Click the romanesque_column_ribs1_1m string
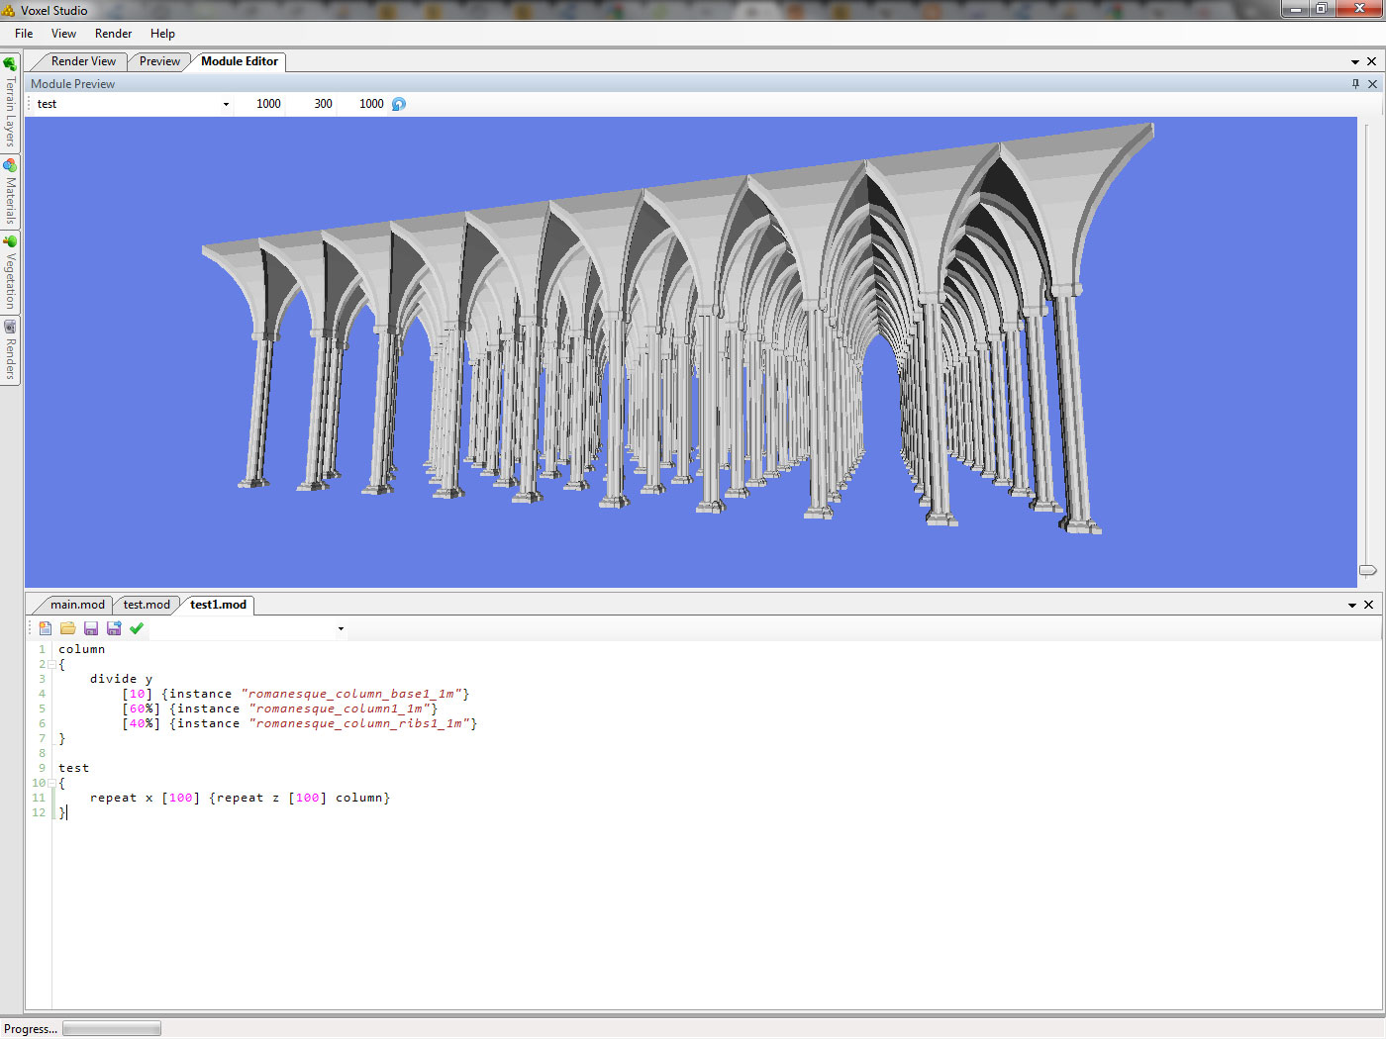This screenshot has width=1386, height=1039. (x=358, y=723)
